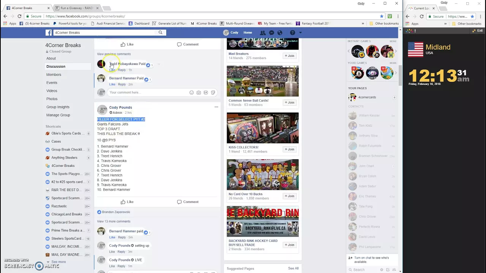Open Obie's Sports Cards shortcut

click(66, 133)
